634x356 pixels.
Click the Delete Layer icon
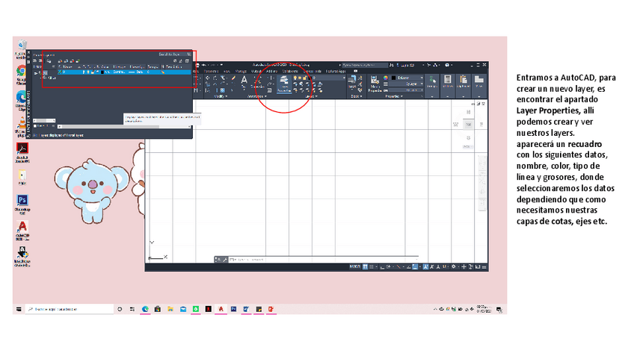point(72,61)
